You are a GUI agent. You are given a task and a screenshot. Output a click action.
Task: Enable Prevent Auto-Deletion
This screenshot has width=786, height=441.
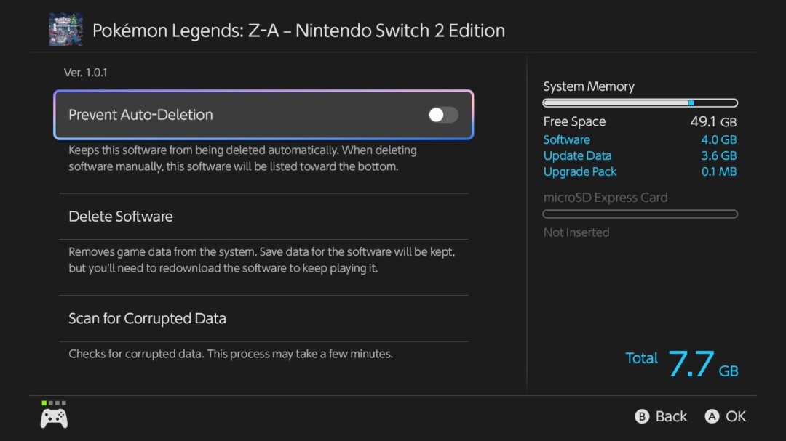point(442,115)
